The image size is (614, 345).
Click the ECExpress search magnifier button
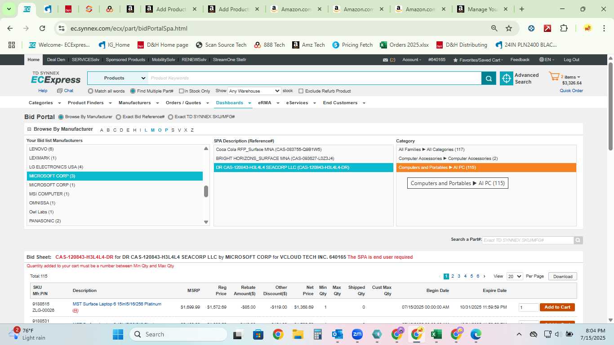coord(489,78)
